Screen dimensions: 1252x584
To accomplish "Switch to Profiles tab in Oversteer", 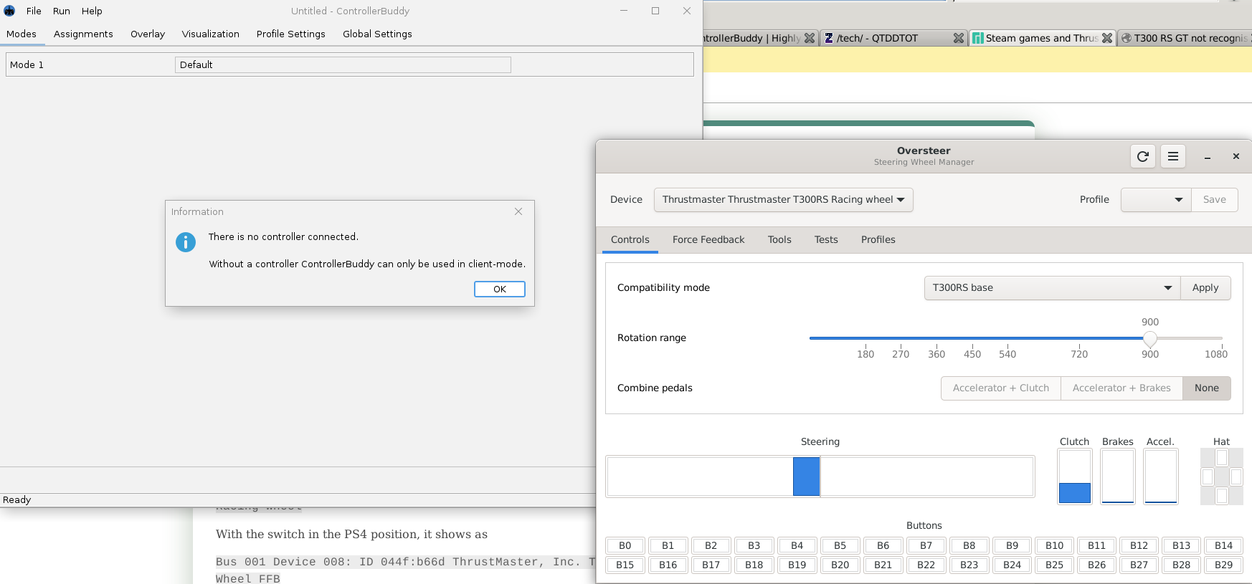I will [878, 239].
